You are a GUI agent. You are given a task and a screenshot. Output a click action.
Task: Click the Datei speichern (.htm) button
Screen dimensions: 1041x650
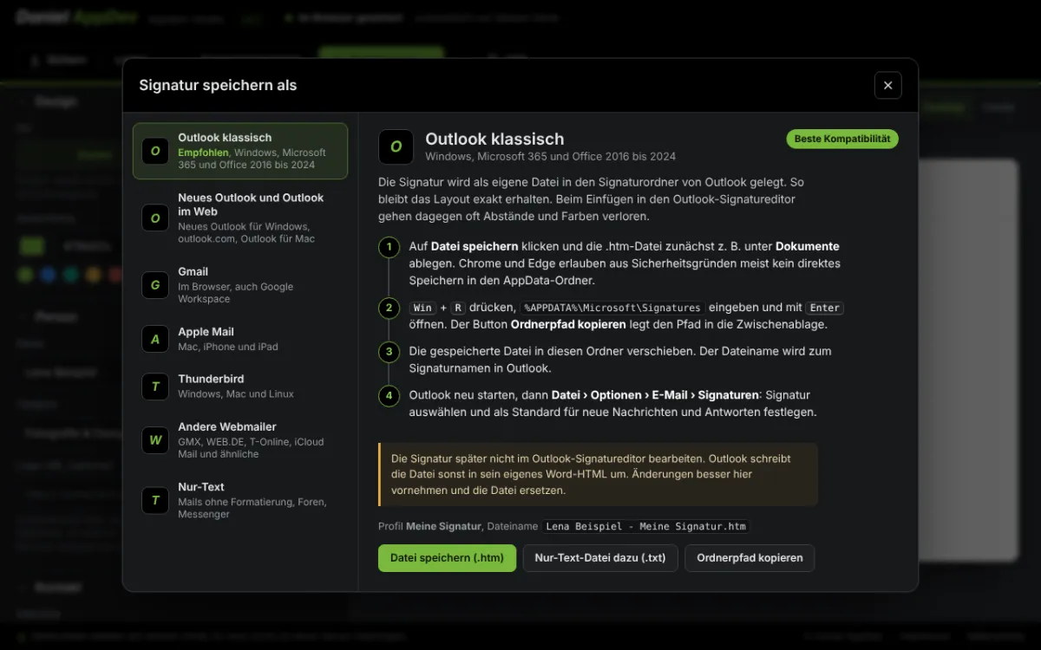[447, 558]
